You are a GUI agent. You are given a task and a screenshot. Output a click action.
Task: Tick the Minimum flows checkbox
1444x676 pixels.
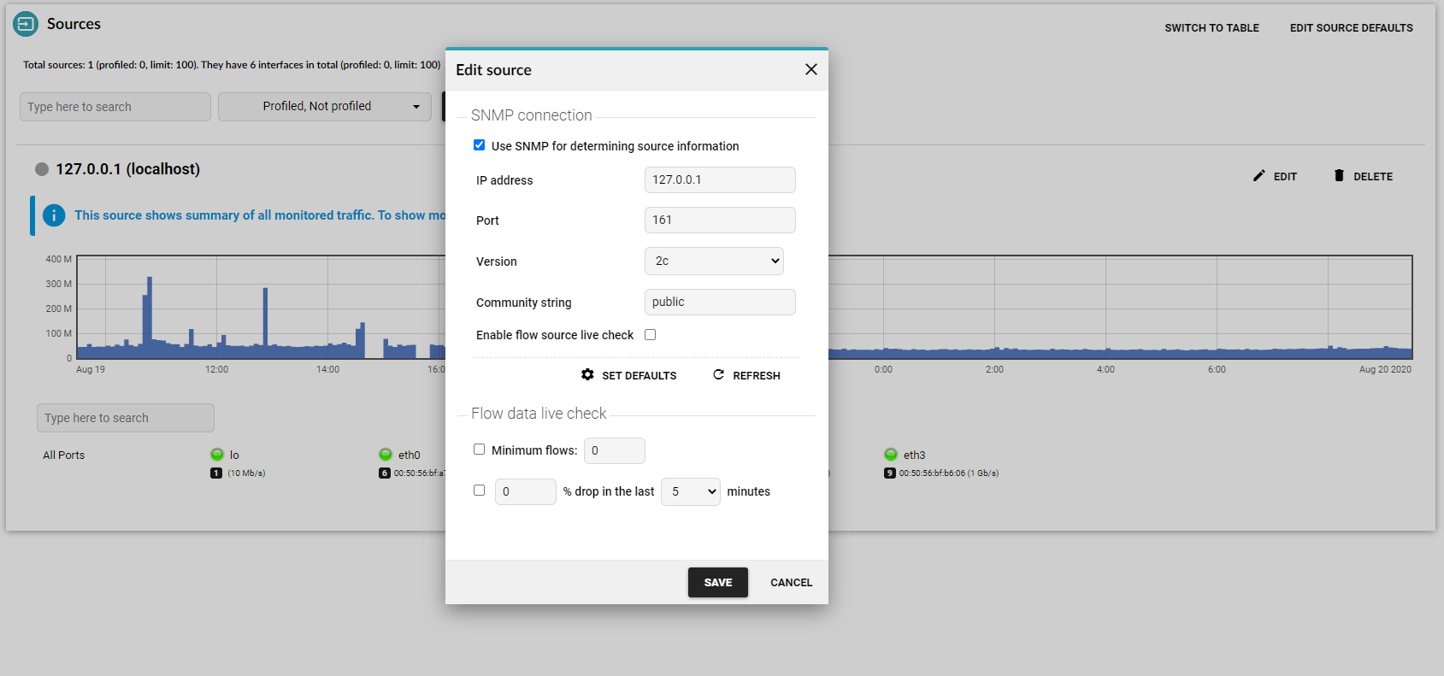480,450
